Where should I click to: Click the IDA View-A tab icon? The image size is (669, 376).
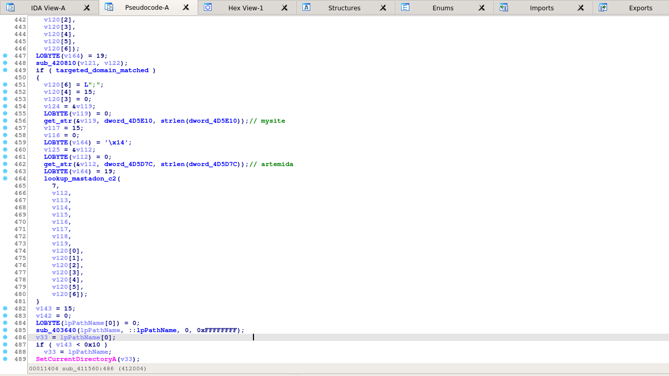[x=10, y=7]
